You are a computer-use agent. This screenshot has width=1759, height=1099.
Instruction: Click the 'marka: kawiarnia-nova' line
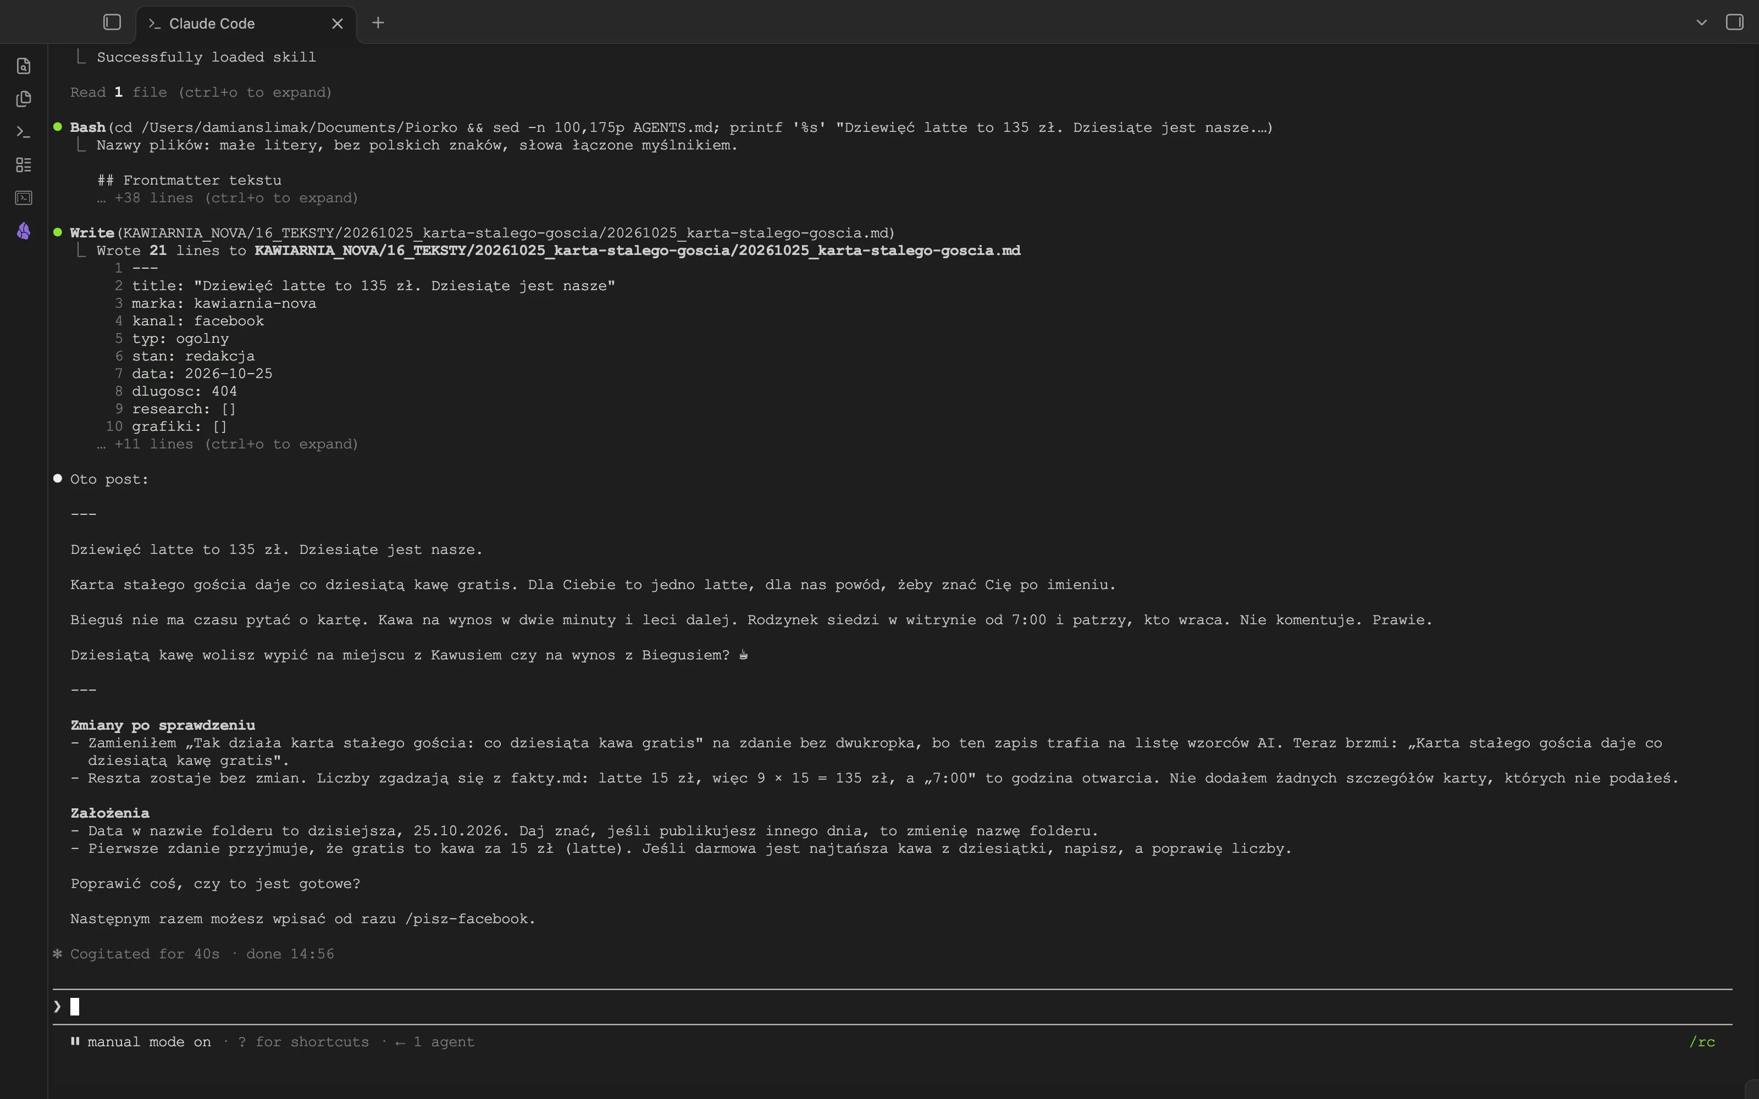pos(224,303)
